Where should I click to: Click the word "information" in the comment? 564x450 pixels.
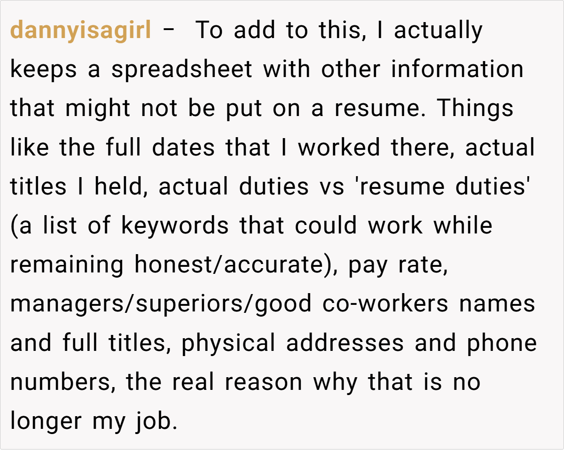point(457,70)
